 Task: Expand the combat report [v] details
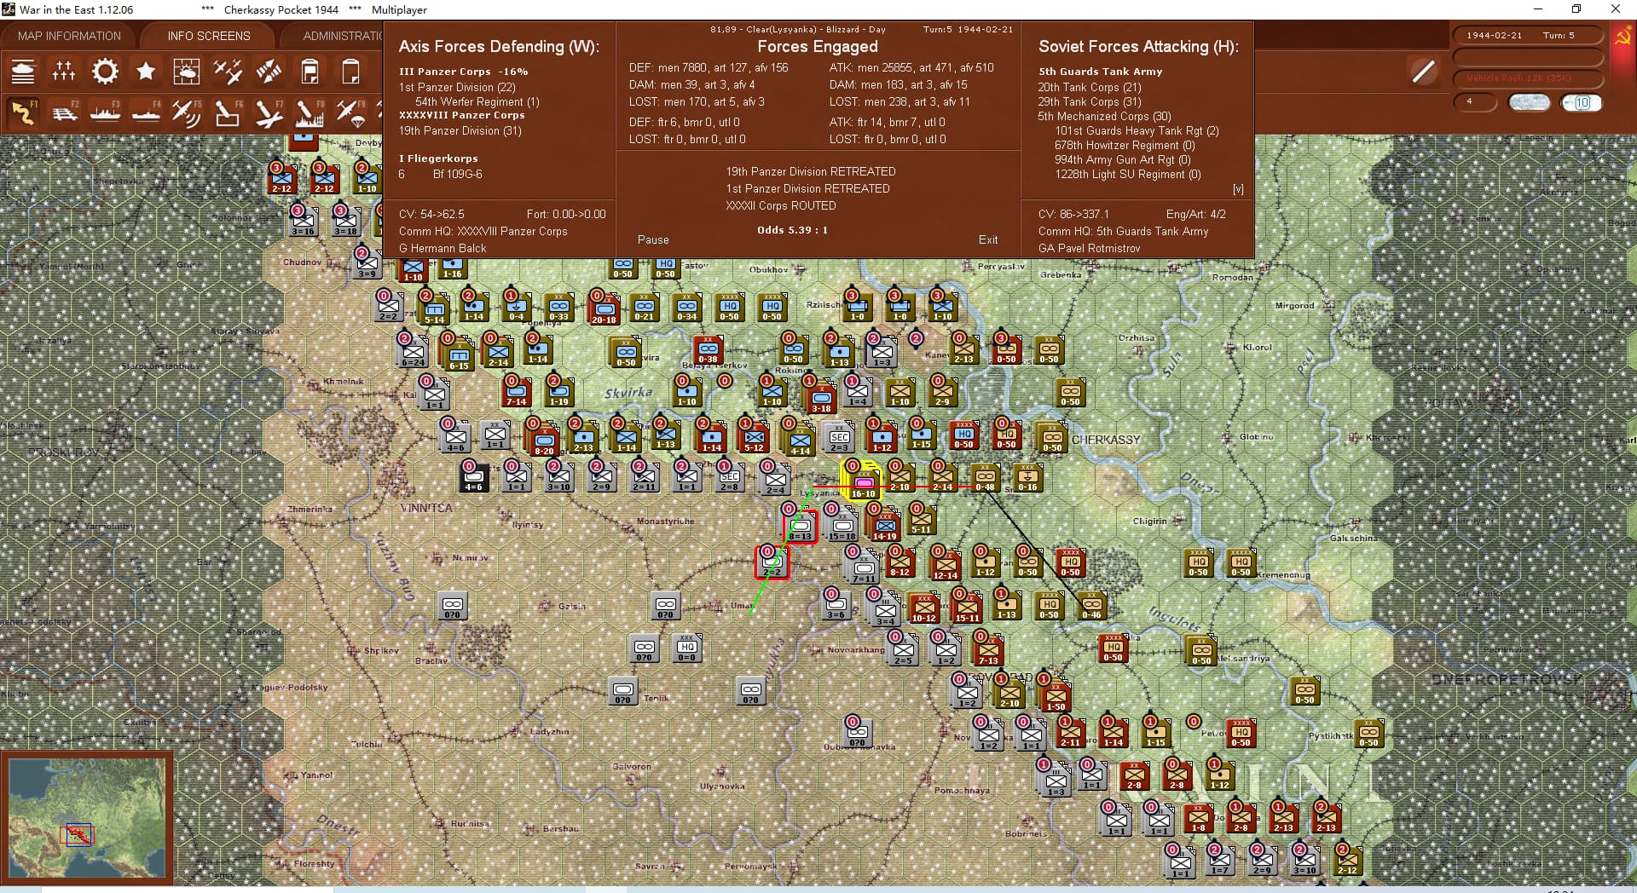pyautogui.click(x=1238, y=189)
